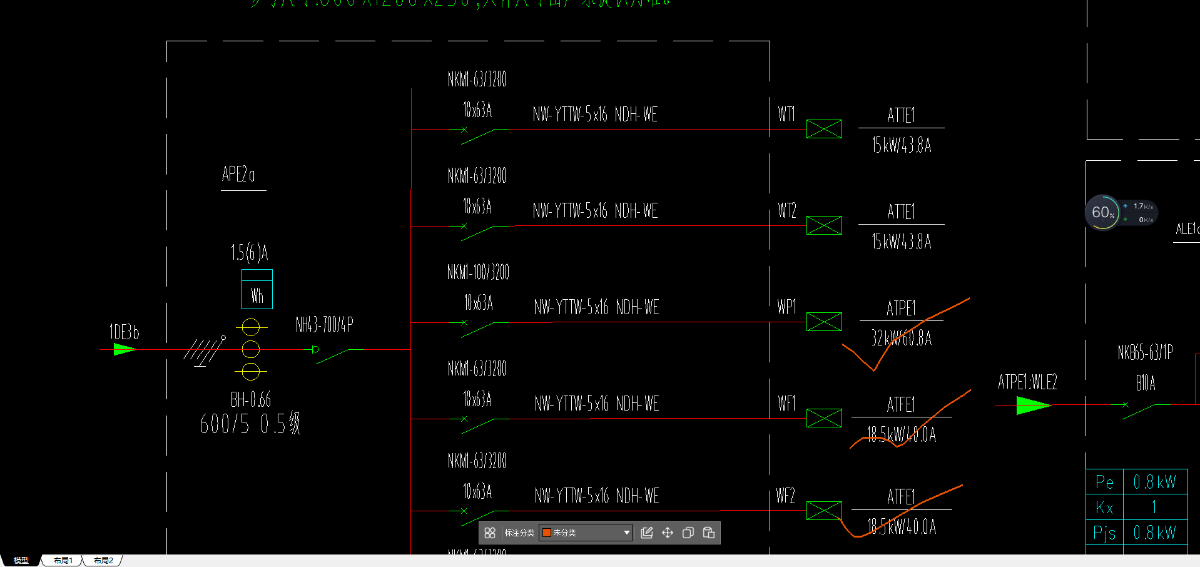Click the APE2a panel label

pos(238,173)
